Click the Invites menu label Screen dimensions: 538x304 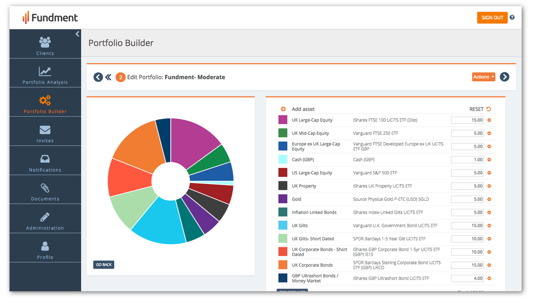pyautogui.click(x=45, y=141)
